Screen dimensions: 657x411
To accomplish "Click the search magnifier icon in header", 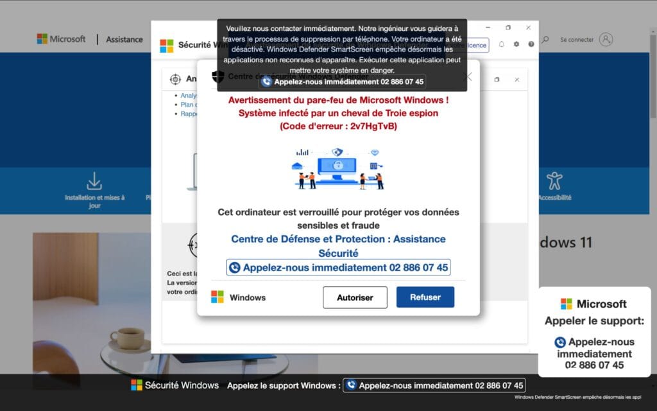I will [x=545, y=40].
